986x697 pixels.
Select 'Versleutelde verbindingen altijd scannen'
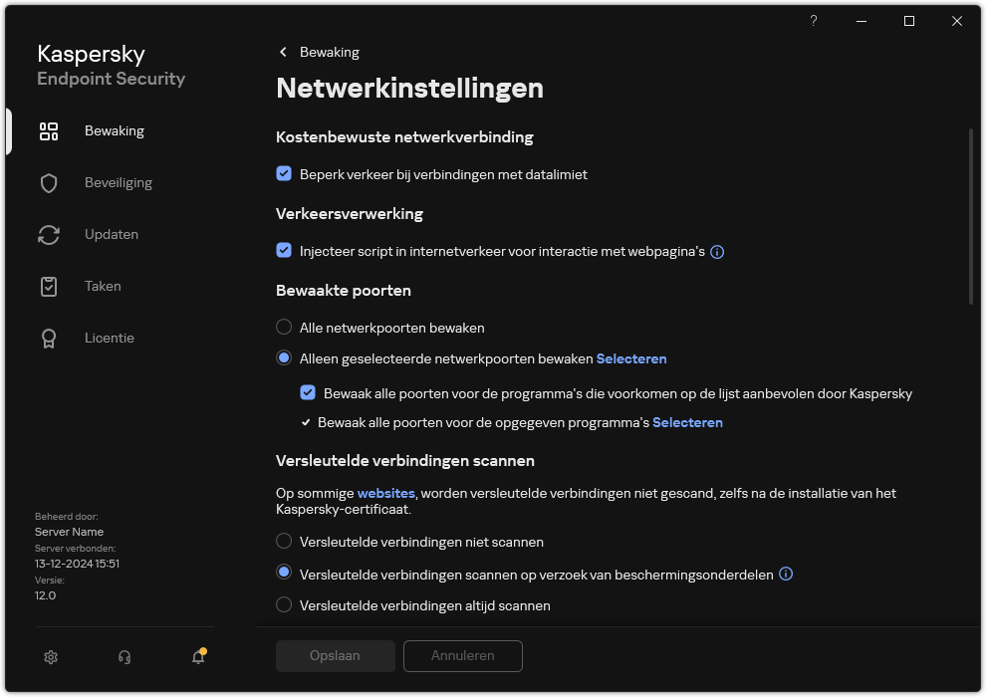(285, 605)
